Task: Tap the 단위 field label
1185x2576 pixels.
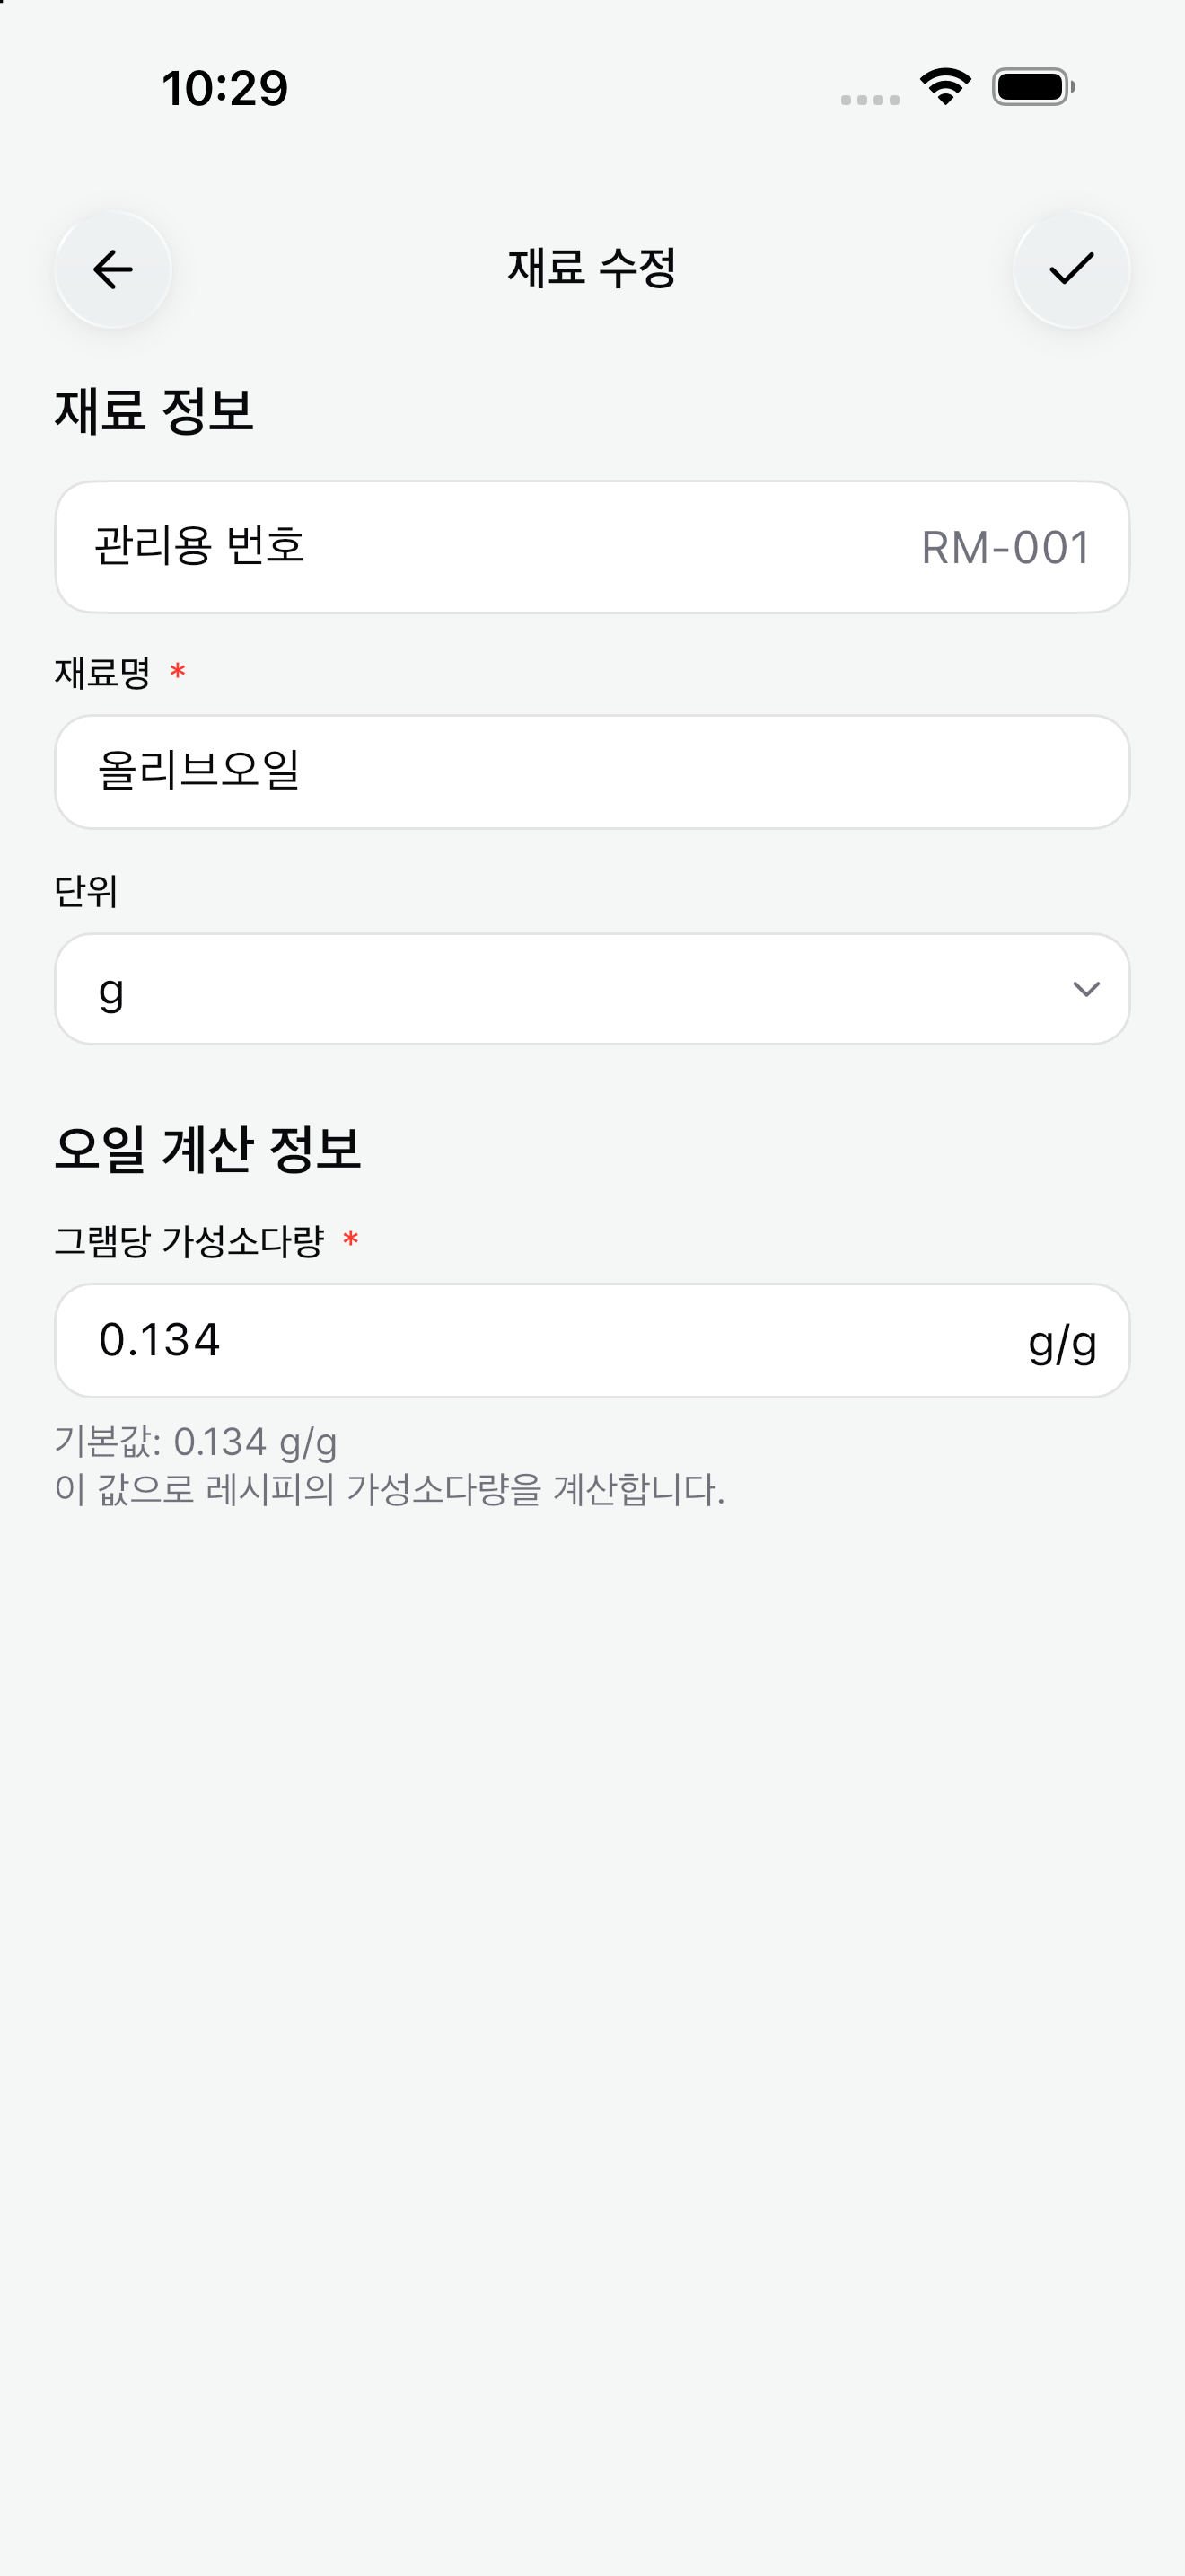Action: [87, 890]
